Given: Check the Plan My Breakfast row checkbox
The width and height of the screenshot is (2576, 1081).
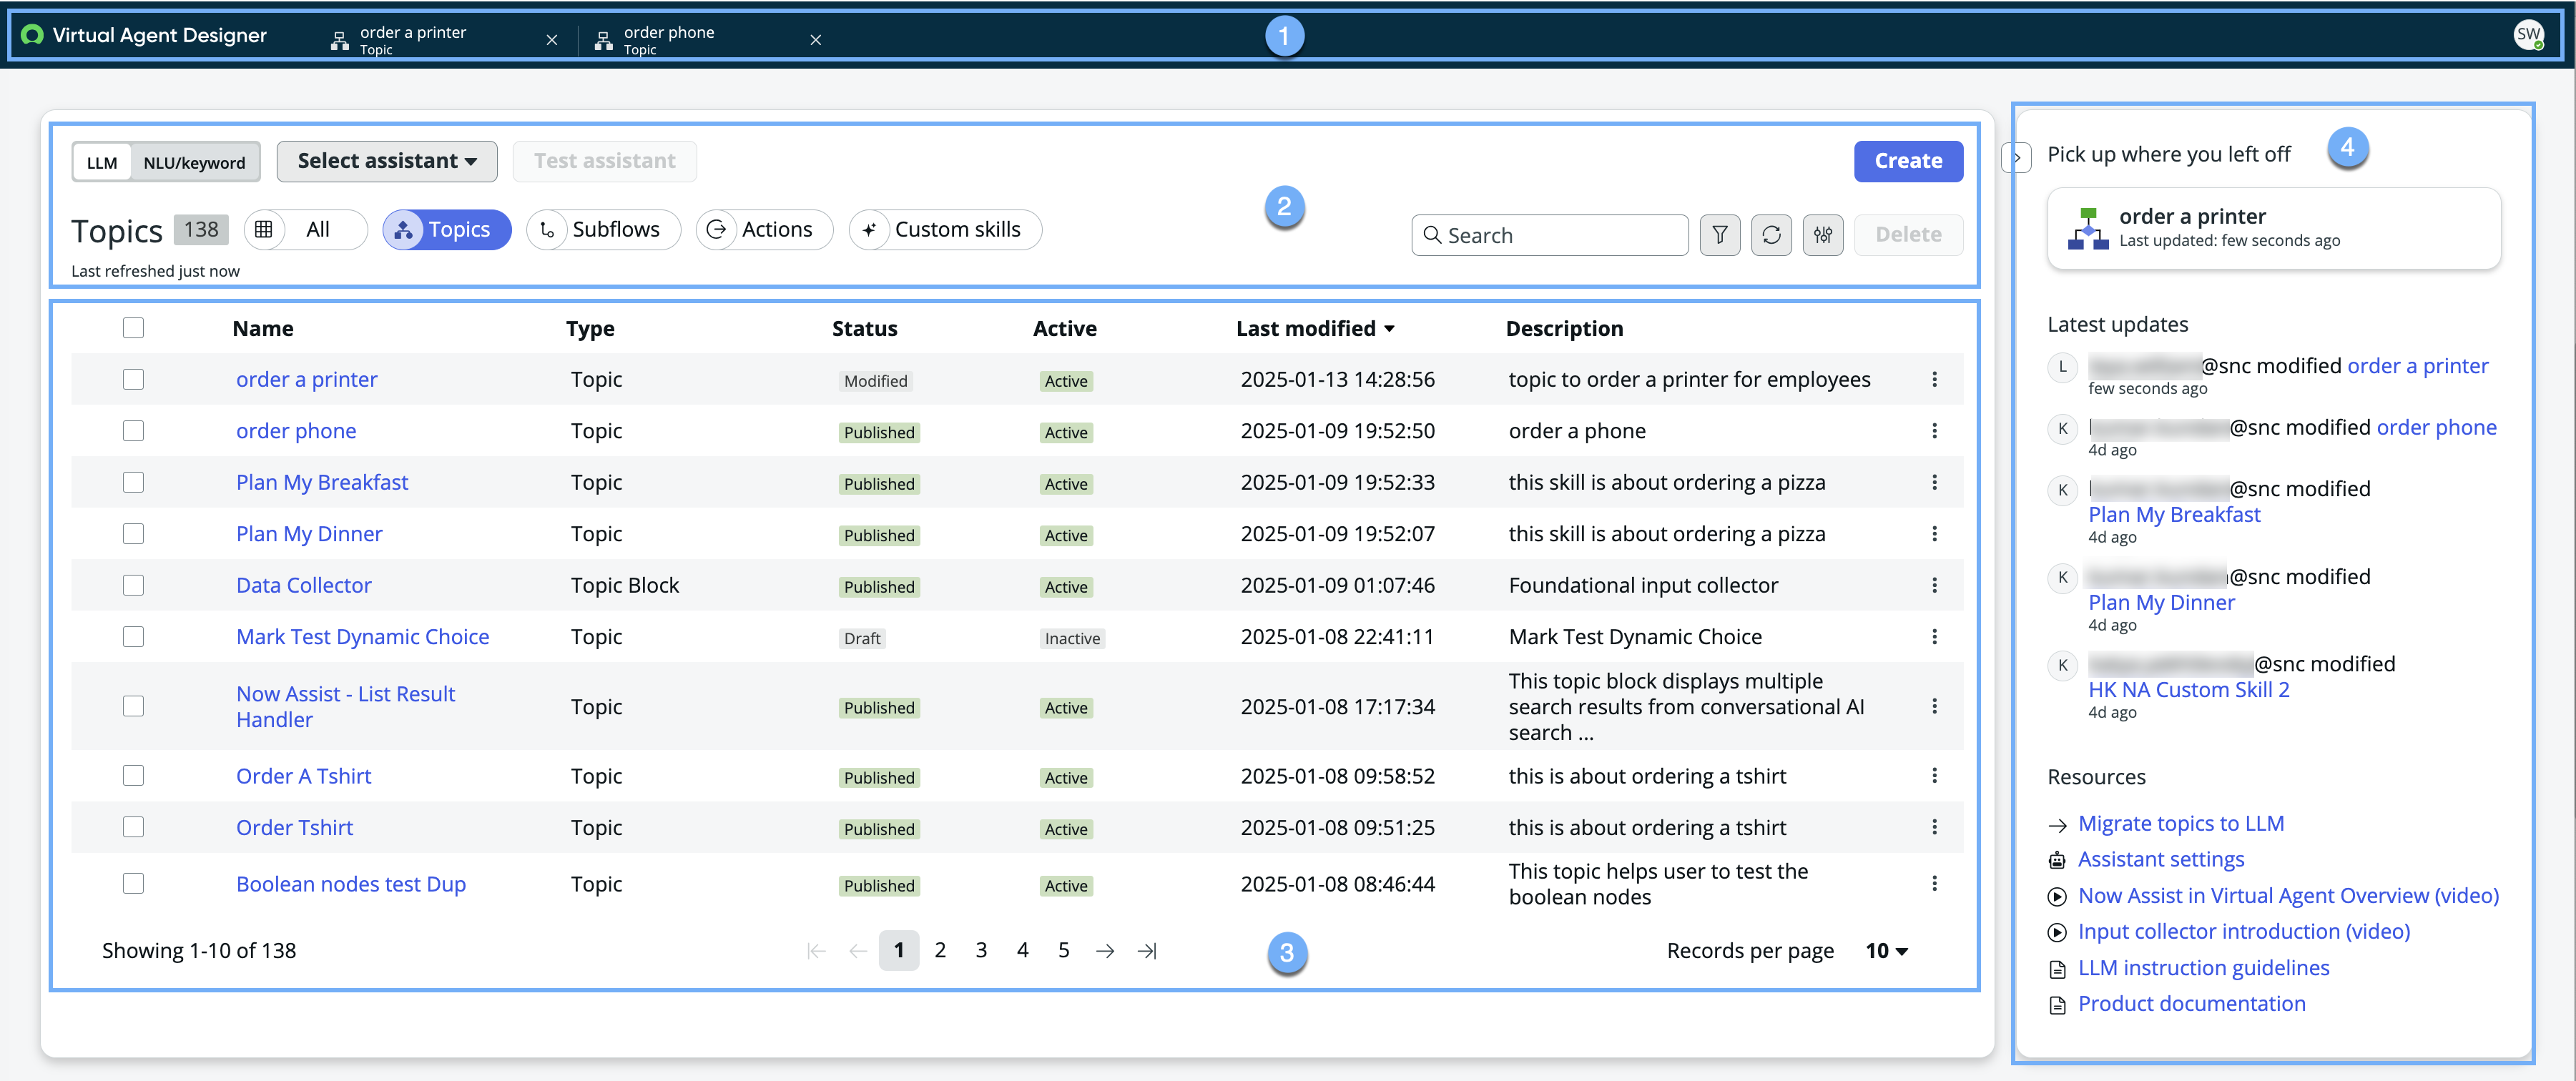Looking at the screenshot, I should [133, 483].
